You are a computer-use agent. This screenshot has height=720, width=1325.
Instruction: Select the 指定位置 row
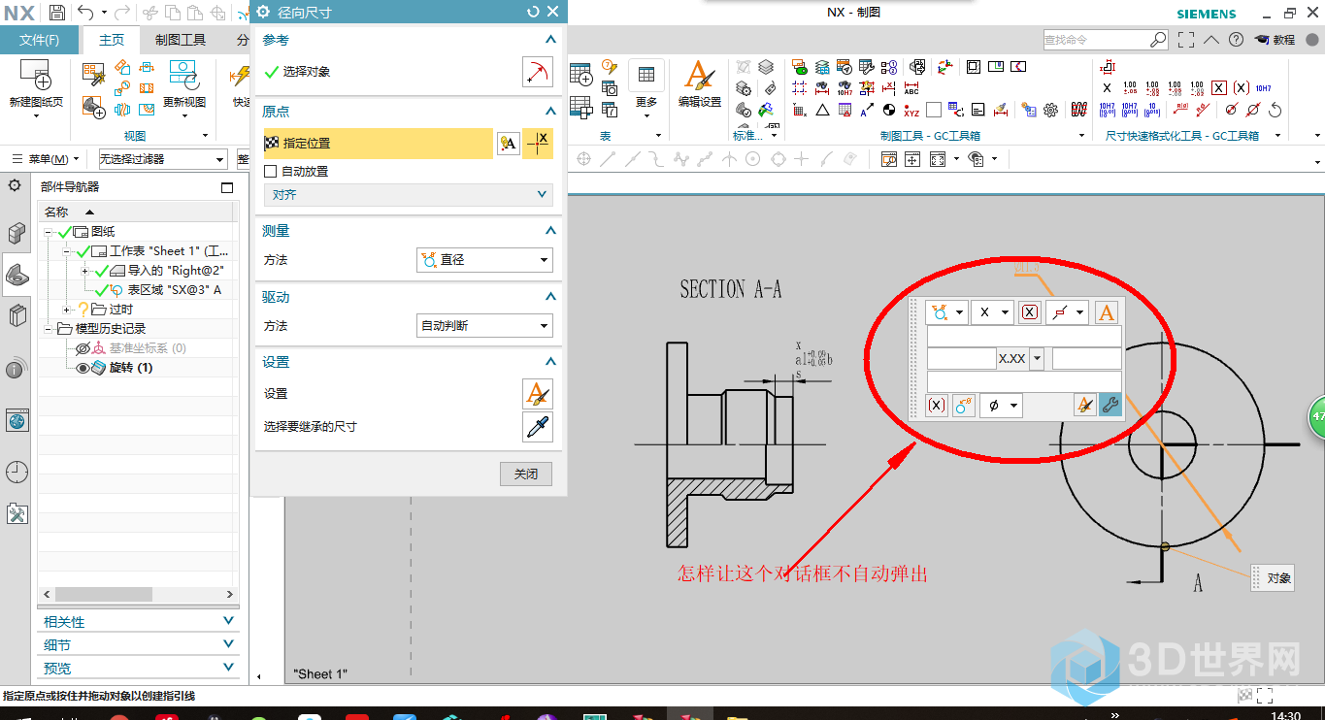pyautogui.click(x=379, y=144)
